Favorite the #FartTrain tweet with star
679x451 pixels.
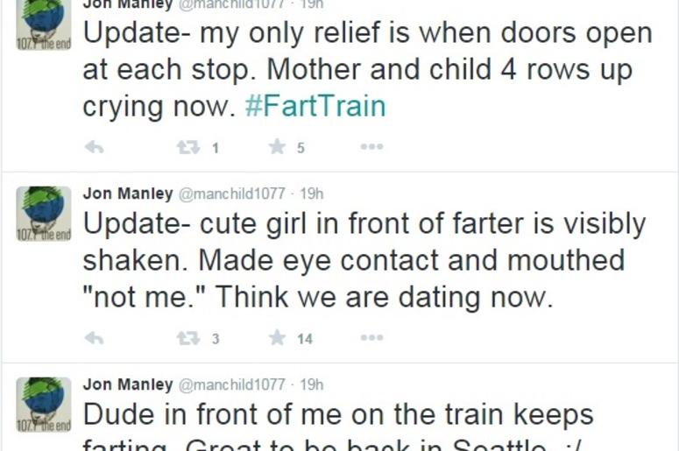277,147
